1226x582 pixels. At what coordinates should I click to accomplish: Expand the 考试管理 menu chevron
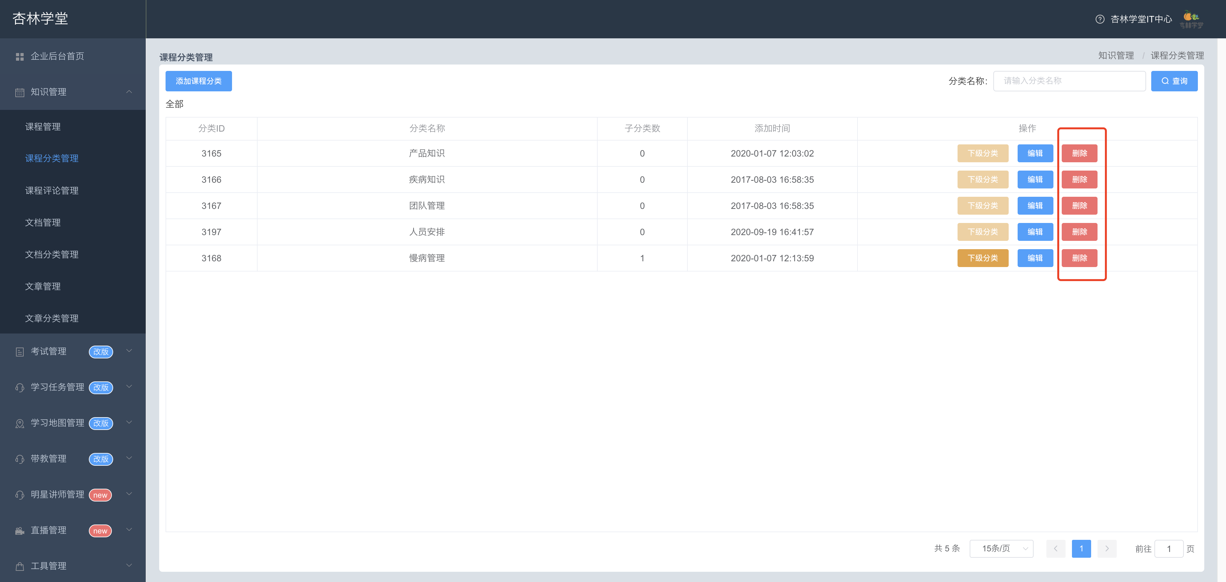point(129,351)
